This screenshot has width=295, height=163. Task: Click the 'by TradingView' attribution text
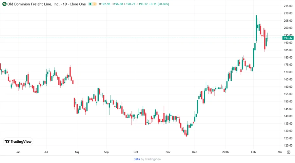[151, 159]
